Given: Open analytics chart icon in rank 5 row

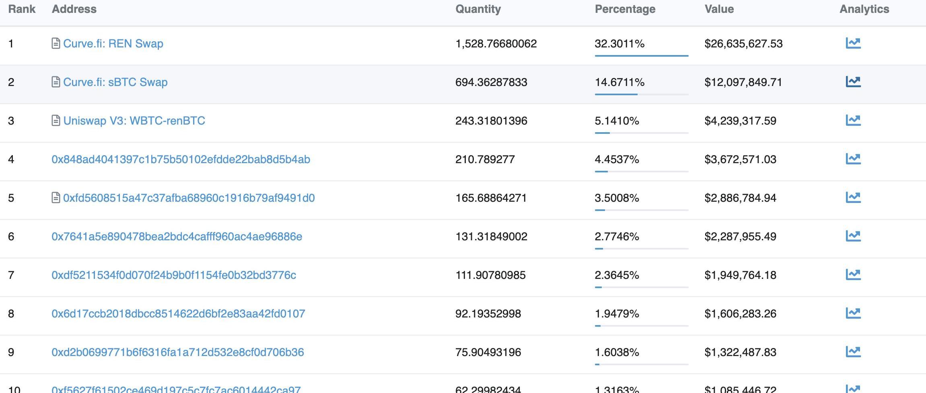Looking at the screenshot, I should coord(853,197).
